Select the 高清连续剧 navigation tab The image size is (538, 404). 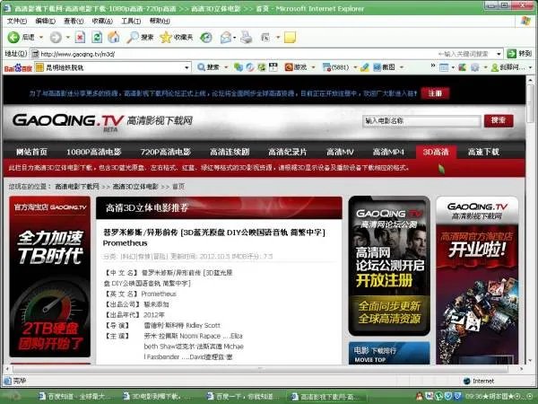tap(230, 152)
